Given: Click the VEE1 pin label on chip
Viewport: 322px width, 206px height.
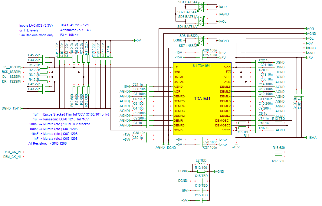Looking at the screenshot, I should click(x=226, y=130).
